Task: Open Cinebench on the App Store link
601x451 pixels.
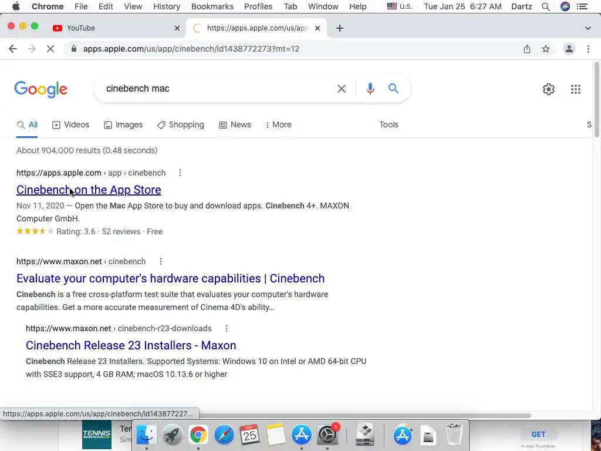Action: (x=89, y=190)
